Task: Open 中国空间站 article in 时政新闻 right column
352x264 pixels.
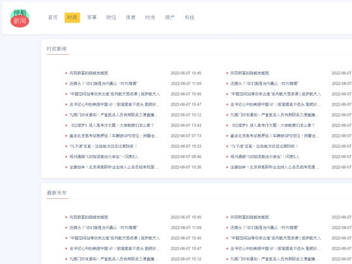Action: [276, 94]
